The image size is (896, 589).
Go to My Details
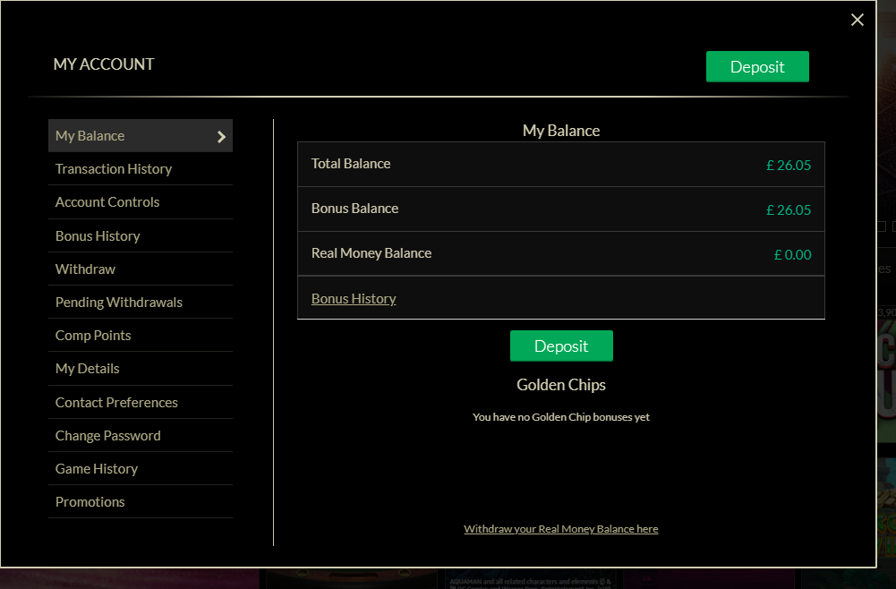(87, 369)
